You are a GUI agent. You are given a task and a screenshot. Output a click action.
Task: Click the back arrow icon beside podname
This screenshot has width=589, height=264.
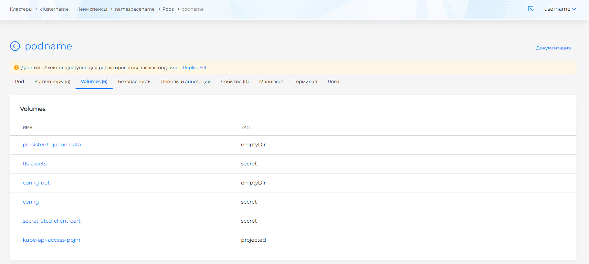[15, 46]
